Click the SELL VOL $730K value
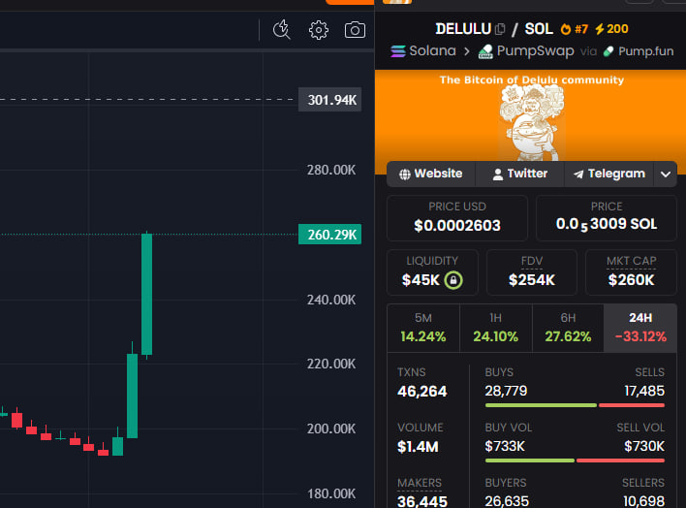Screen dimensions: 686x508 [x=644, y=446]
